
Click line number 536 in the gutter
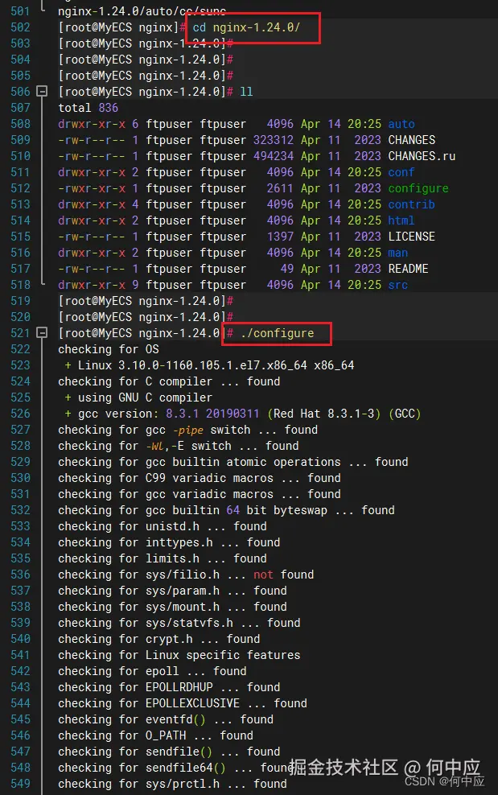point(20,575)
